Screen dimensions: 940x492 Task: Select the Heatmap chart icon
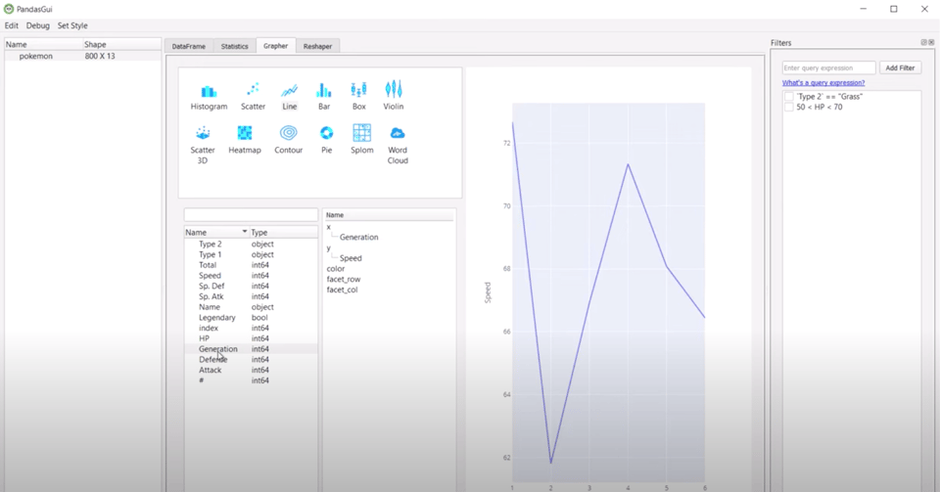[x=244, y=134]
